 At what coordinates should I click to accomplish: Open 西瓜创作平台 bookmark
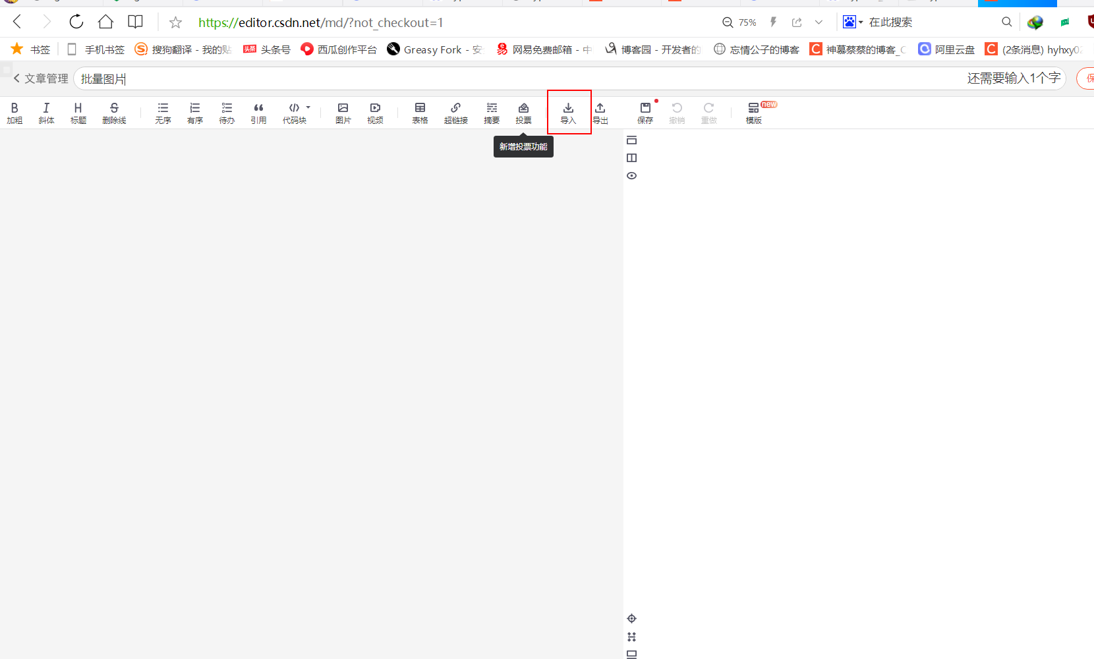coord(339,49)
